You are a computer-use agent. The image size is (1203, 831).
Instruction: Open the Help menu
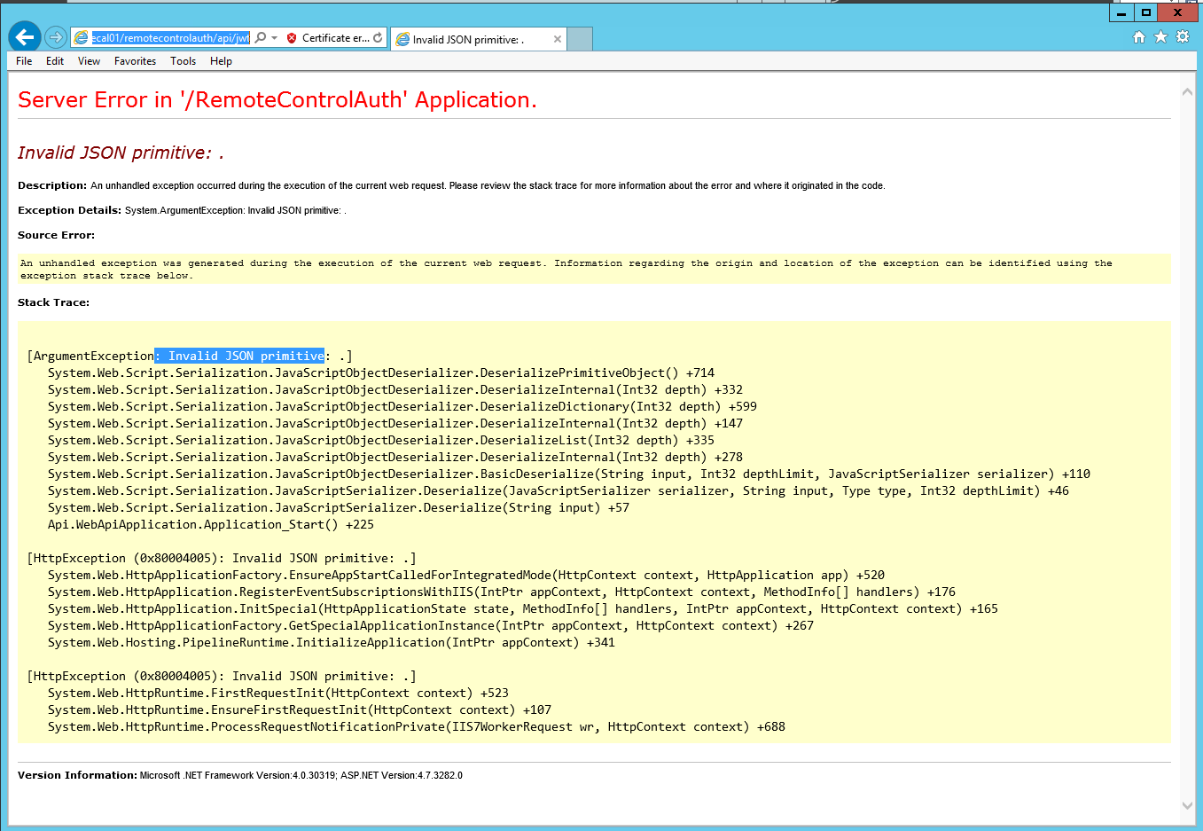(x=221, y=61)
